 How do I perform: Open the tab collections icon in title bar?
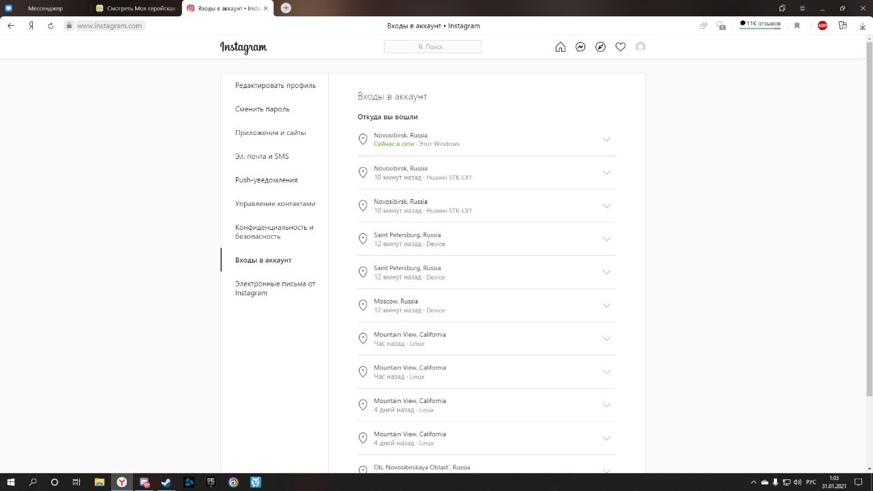tap(782, 8)
